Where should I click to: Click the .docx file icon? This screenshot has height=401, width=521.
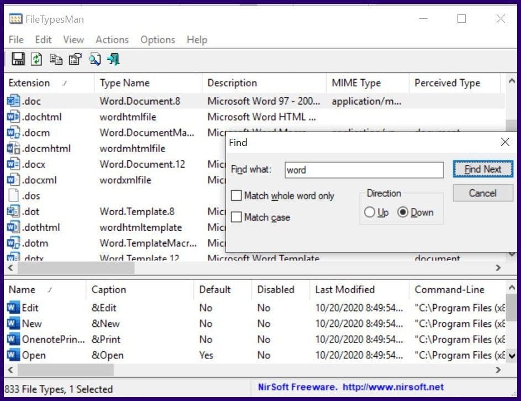point(13,164)
